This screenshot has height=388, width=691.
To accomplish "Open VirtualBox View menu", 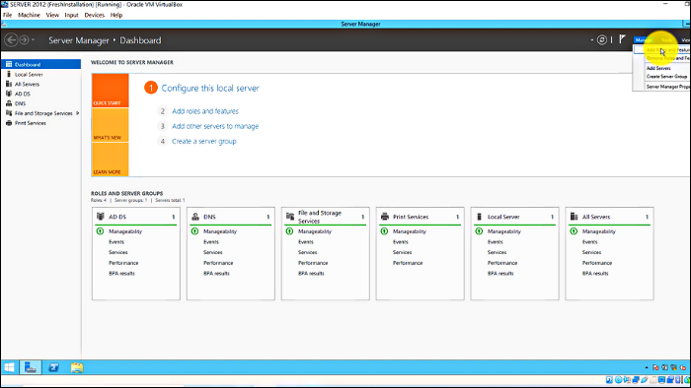I will [52, 15].
